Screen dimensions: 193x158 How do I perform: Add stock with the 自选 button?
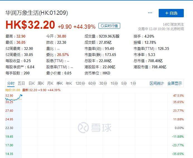coord(171,13)
